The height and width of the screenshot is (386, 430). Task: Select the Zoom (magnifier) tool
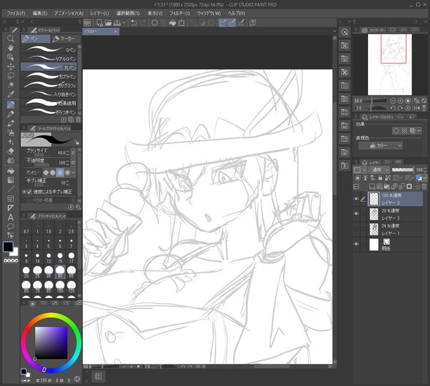10,39
